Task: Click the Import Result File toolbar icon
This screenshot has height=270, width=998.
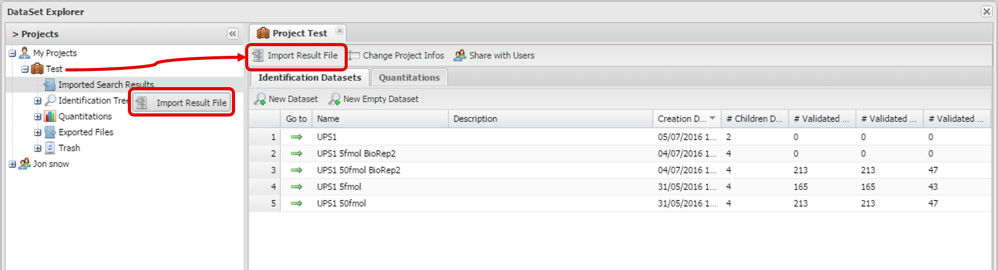Action: (x=258, y=55)
